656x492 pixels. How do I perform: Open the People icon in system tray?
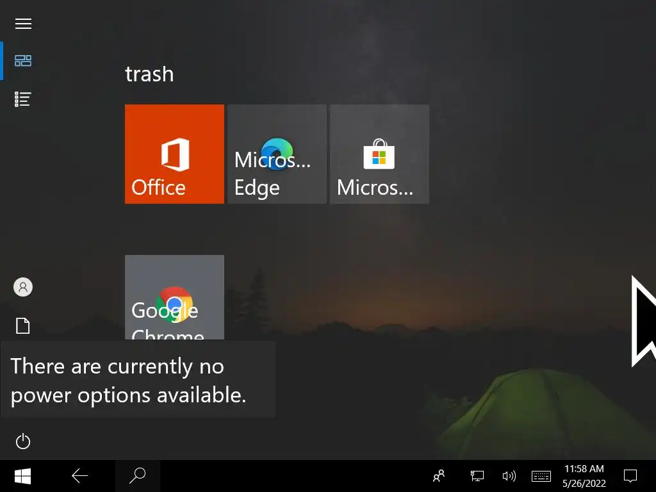click(439, 476)
